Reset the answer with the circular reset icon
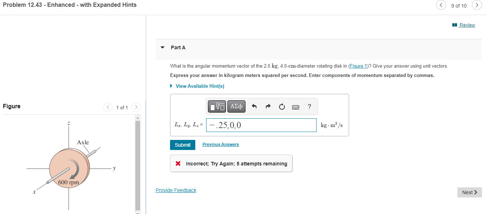This screenshot has width=487, height=214. (x=282, y=106)
